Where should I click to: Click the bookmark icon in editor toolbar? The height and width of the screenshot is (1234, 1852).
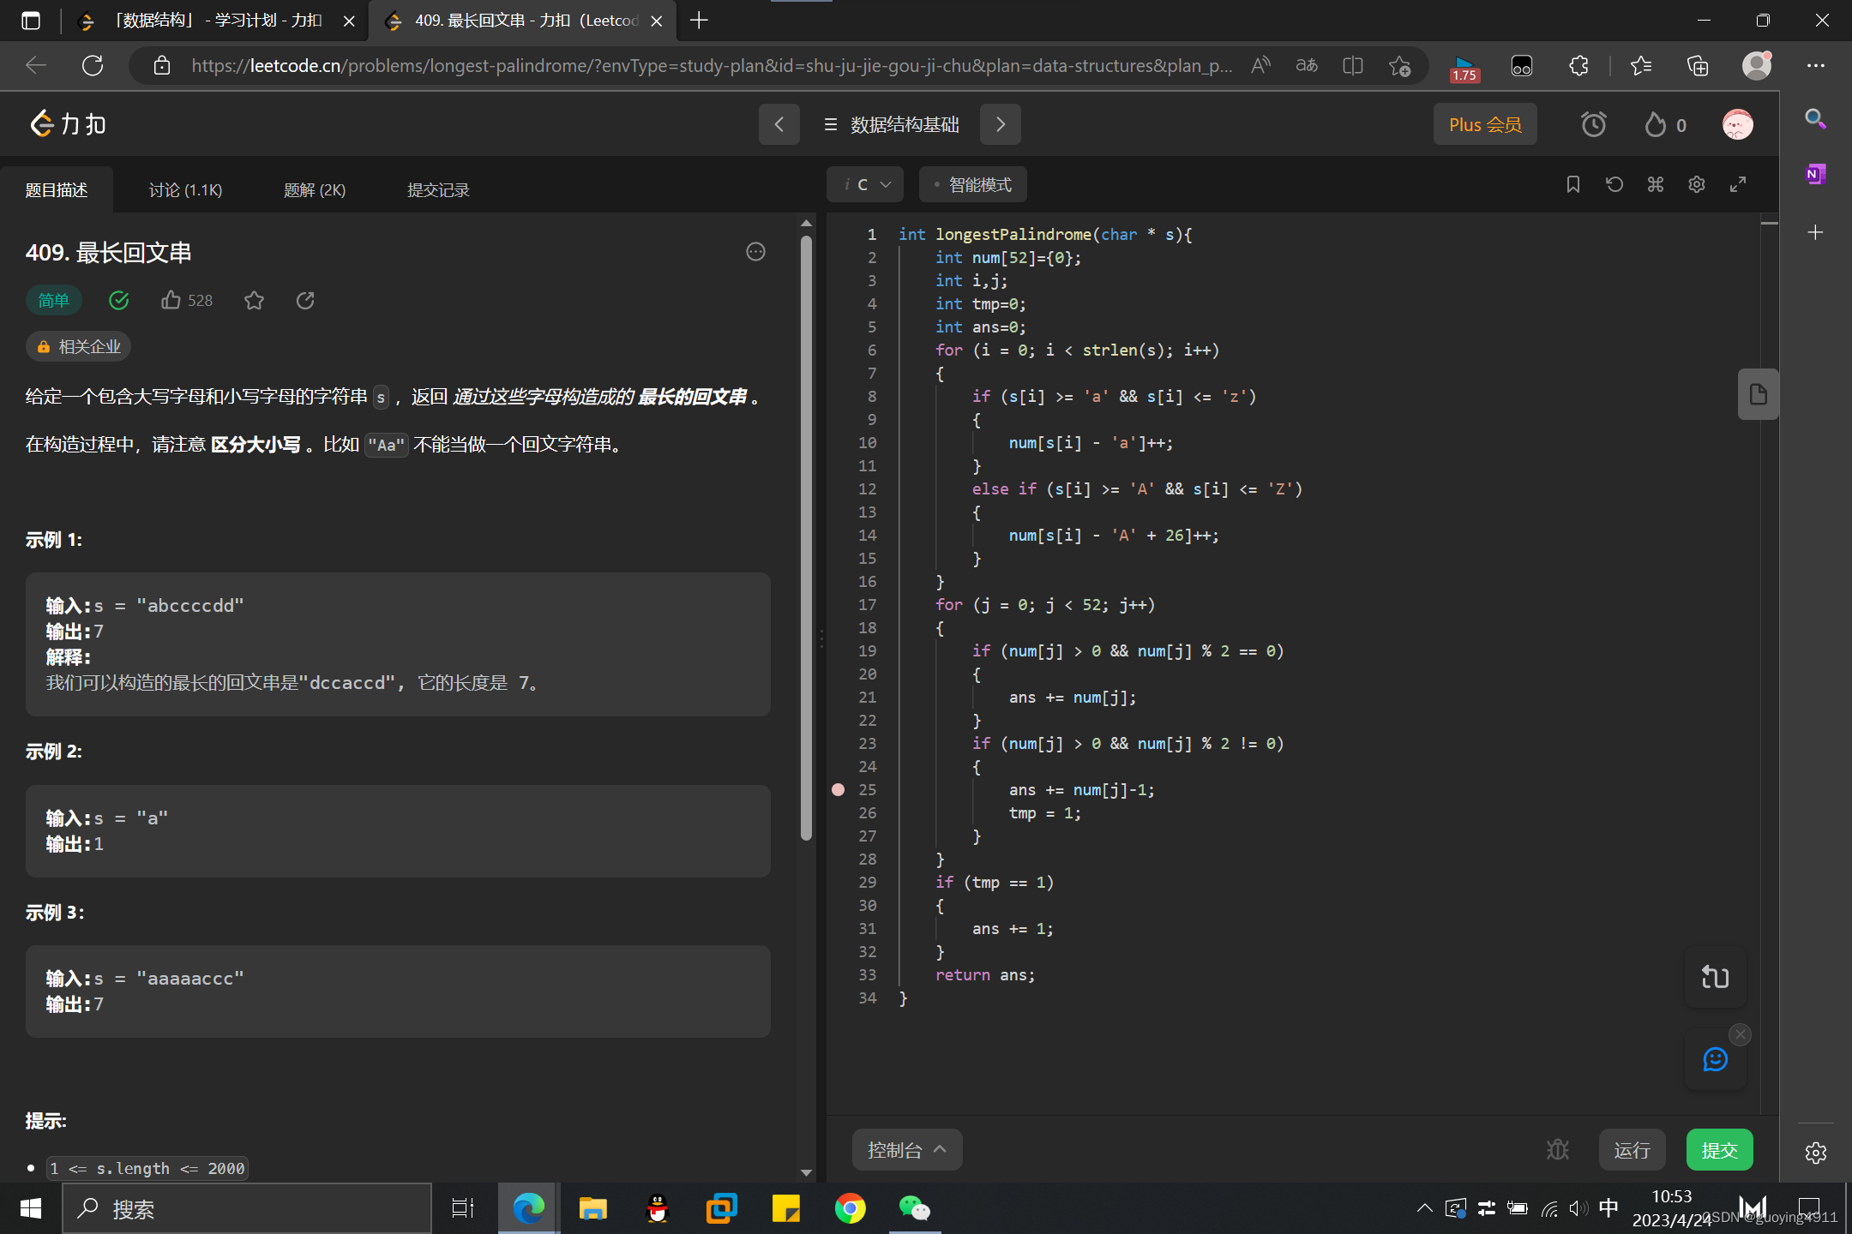1572,184
